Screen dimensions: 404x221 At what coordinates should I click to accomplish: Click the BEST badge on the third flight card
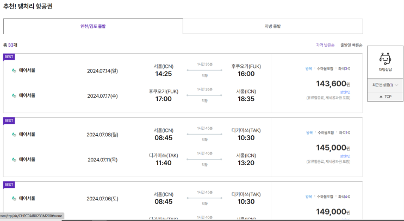9,185
